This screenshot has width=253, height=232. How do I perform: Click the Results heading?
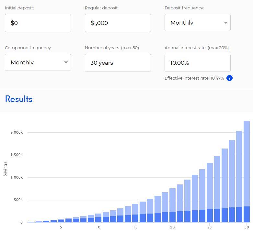[19, 99]
